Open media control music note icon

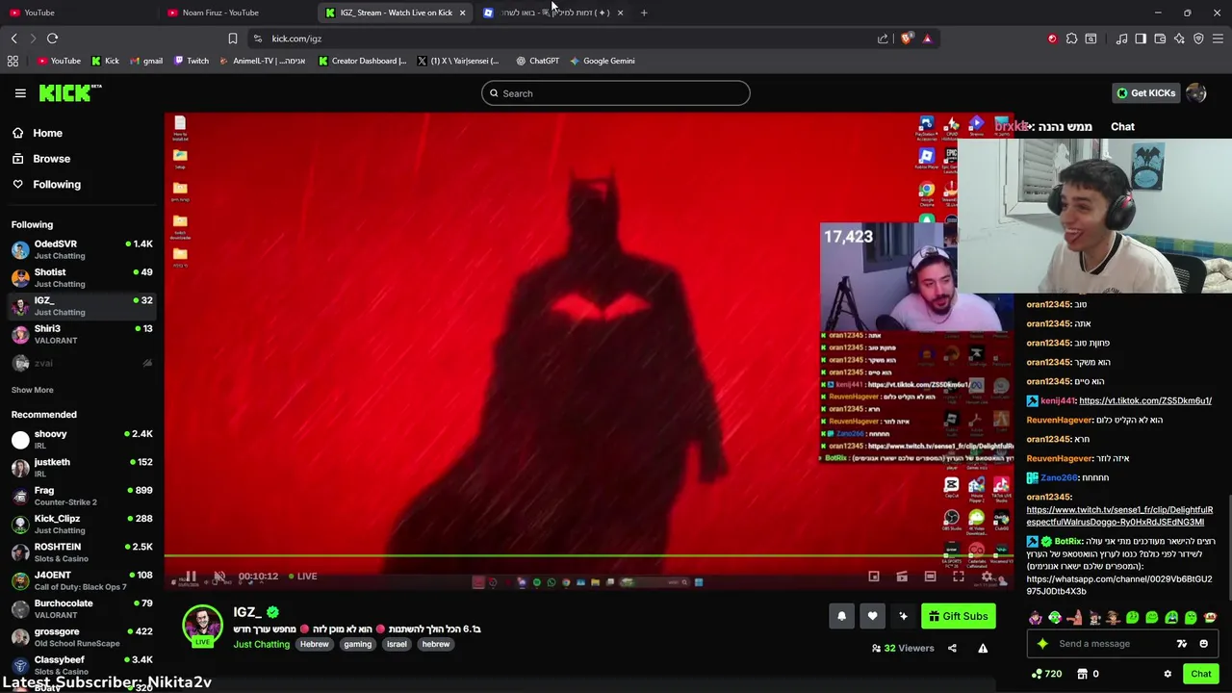(1121, 38)
